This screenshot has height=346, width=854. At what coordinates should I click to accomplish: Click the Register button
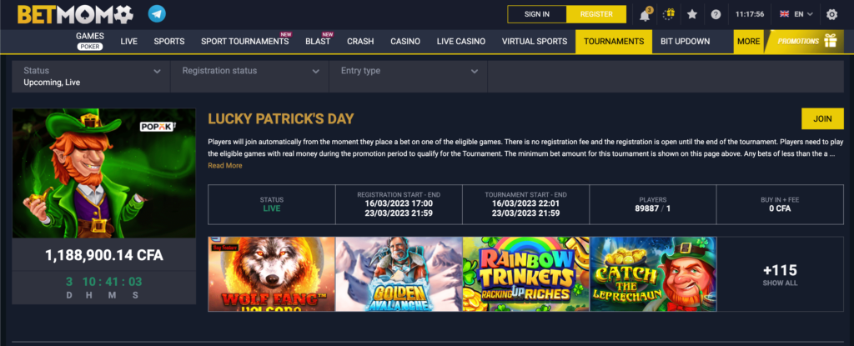(x=596, y=14)
